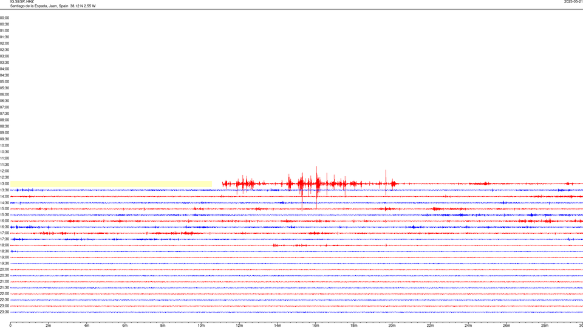Click the 16:30 time label
This screenshot has width=583, height=328.
(4, 227)
